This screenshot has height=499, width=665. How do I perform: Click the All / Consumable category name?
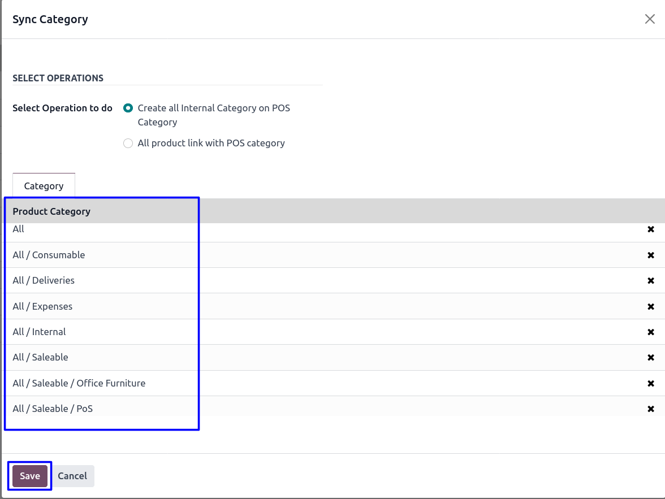[x=49, y=255]
